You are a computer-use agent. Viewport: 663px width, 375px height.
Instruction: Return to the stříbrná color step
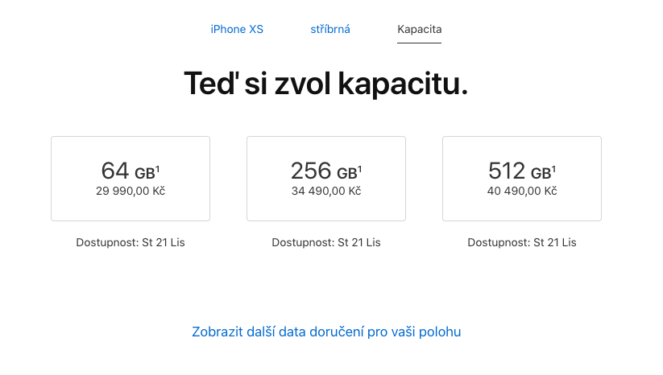coord(330,30)
